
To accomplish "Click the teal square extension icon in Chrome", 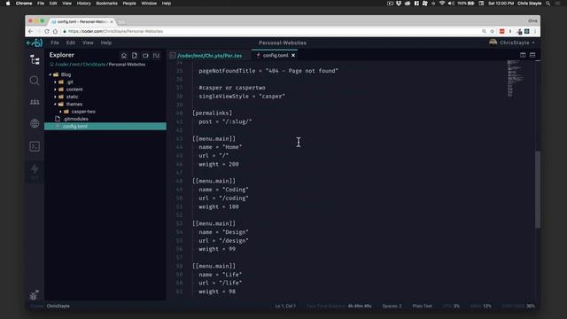I will 527,32.
